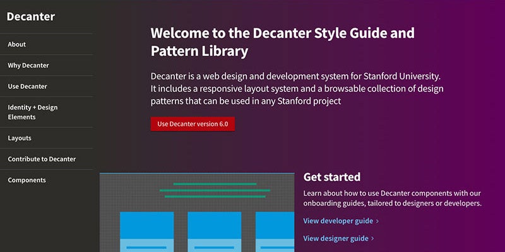Open Contribute to Decanter page

click(42, 159)
